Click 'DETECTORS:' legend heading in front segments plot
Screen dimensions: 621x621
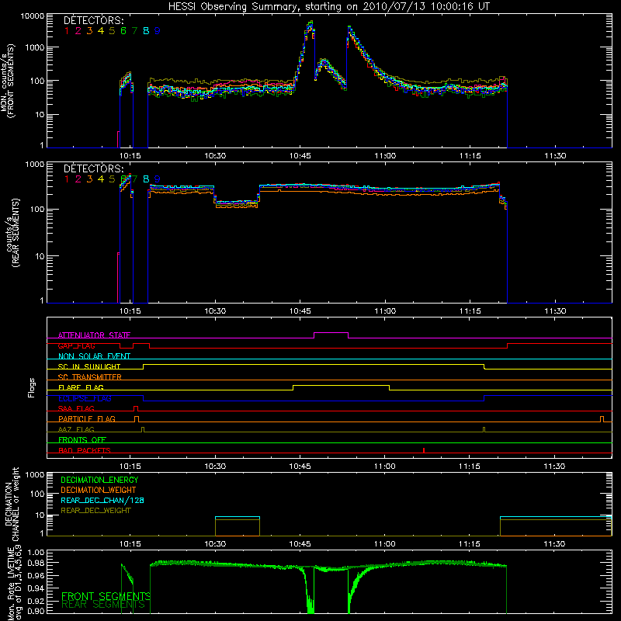tap(93, 20)
